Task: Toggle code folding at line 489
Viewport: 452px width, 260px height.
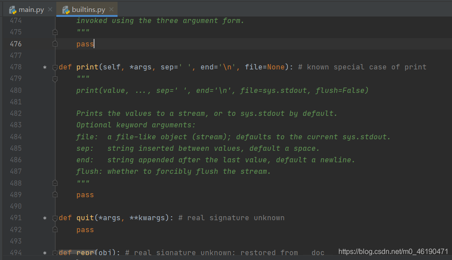Action: (55, 194)
